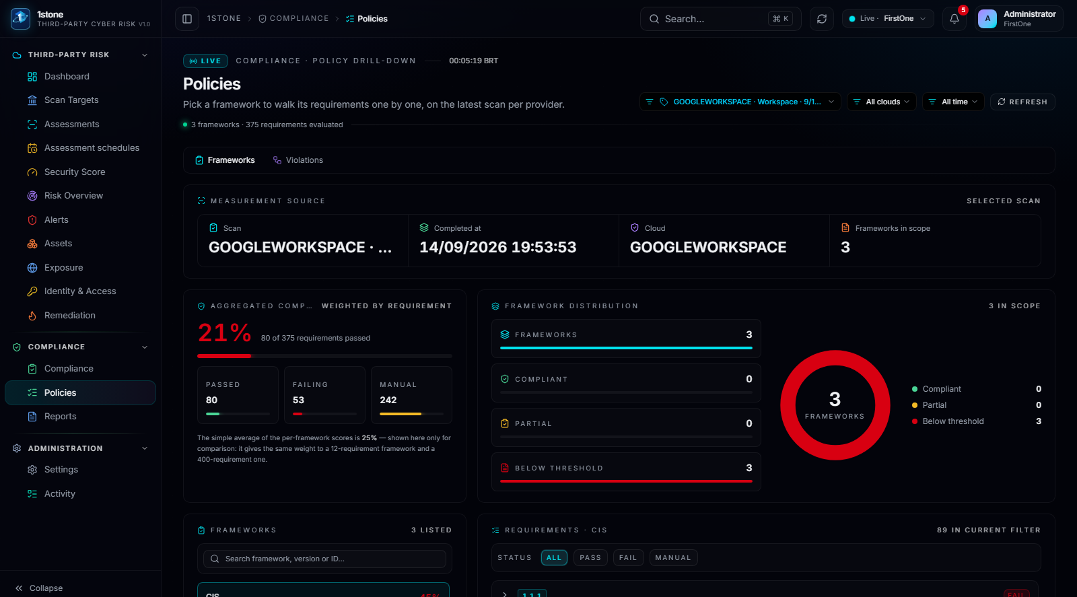This screenshot has width=1077, height=597.
Task: Open Risk Overview in the sidebar
Action: 80,196
